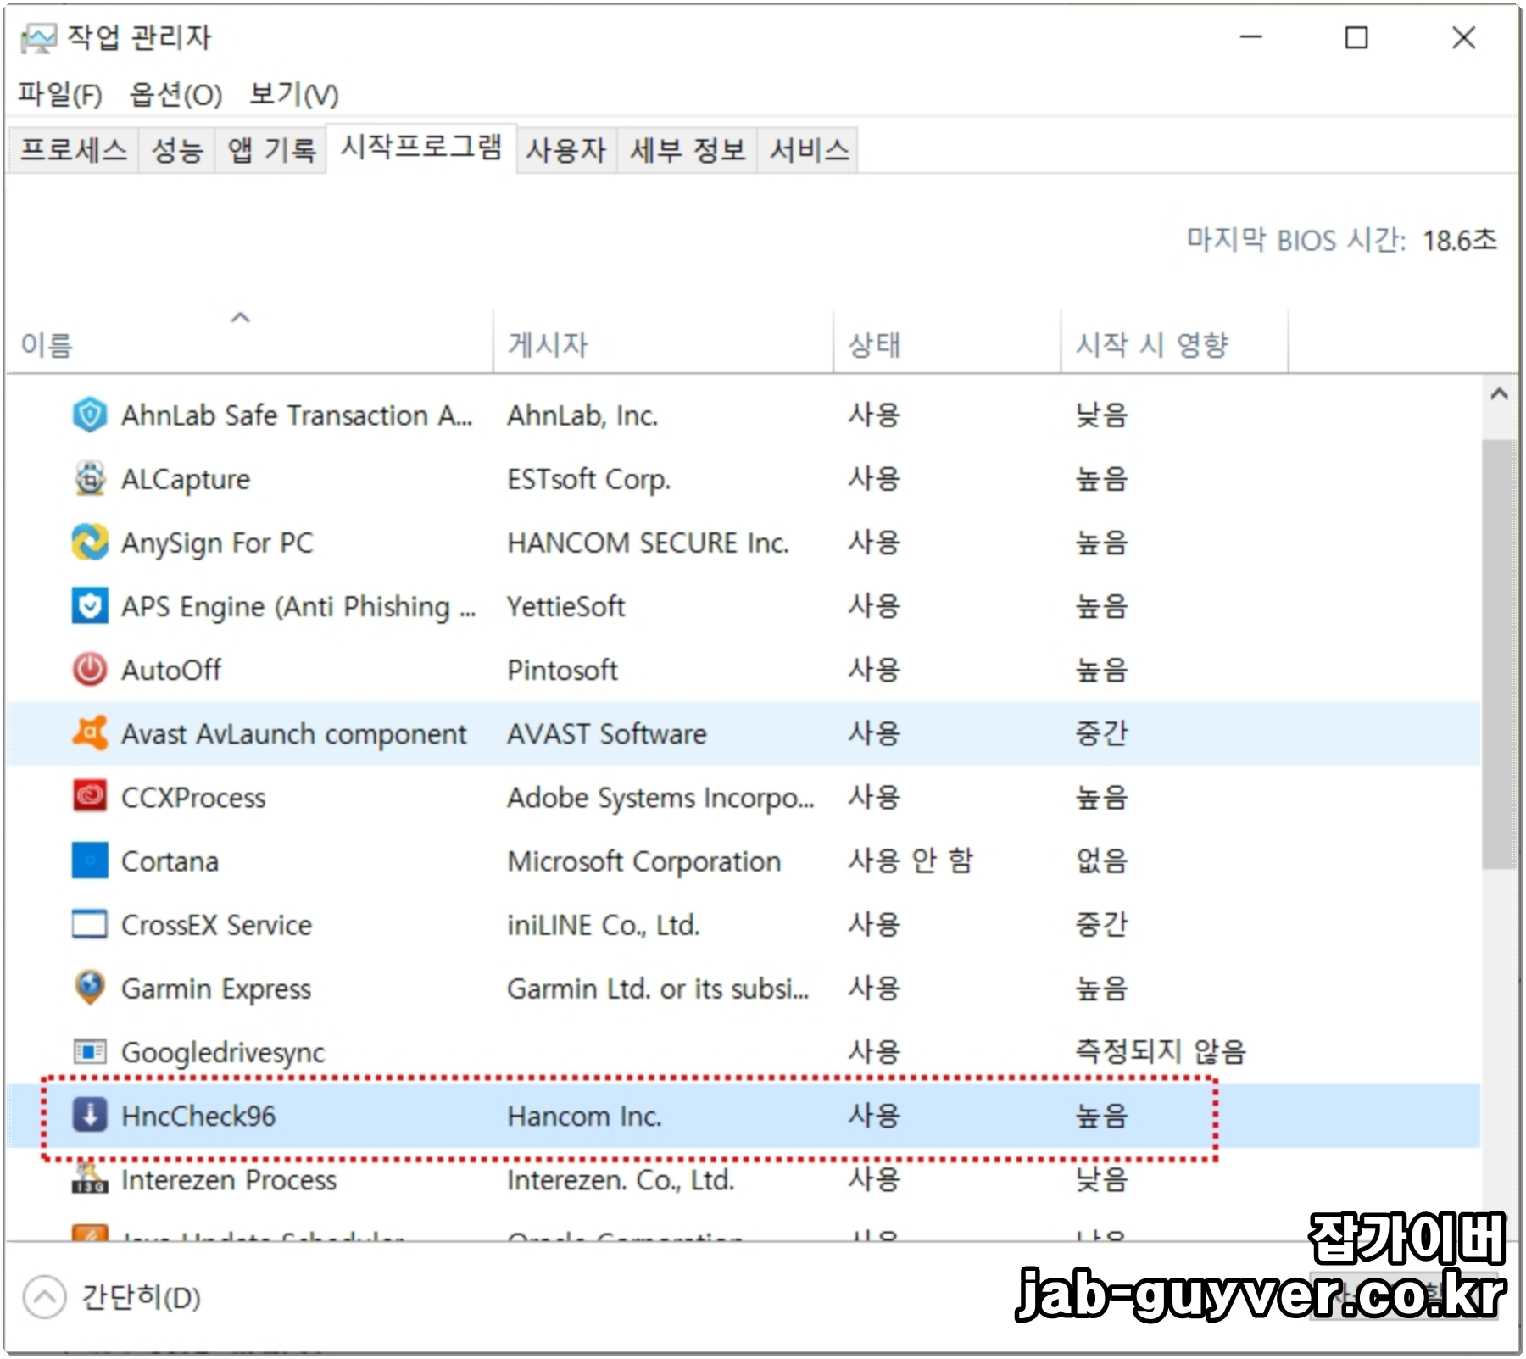This screenshot has width=1526, height=1359.
Task: Select the Googledrivesync entry
Action: (223, 1053)
